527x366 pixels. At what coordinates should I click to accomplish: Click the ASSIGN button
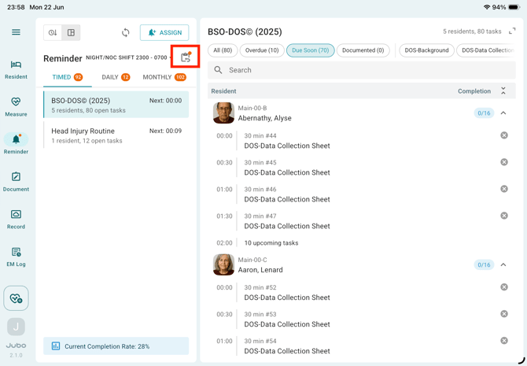(x=164, y=32)
